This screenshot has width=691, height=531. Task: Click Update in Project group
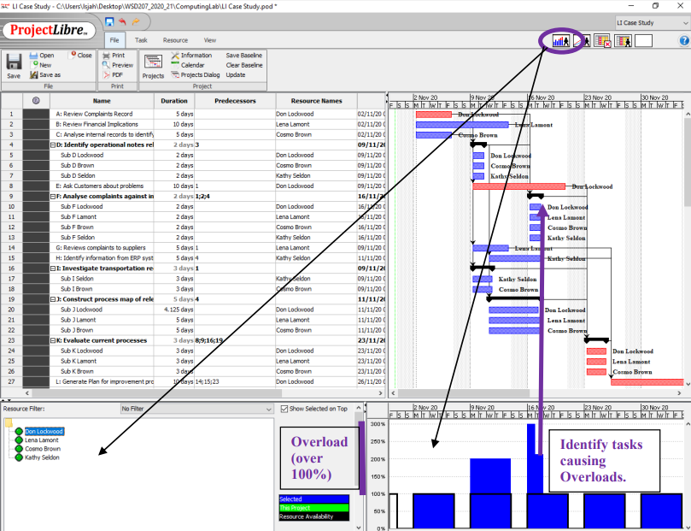coord(236,75)
